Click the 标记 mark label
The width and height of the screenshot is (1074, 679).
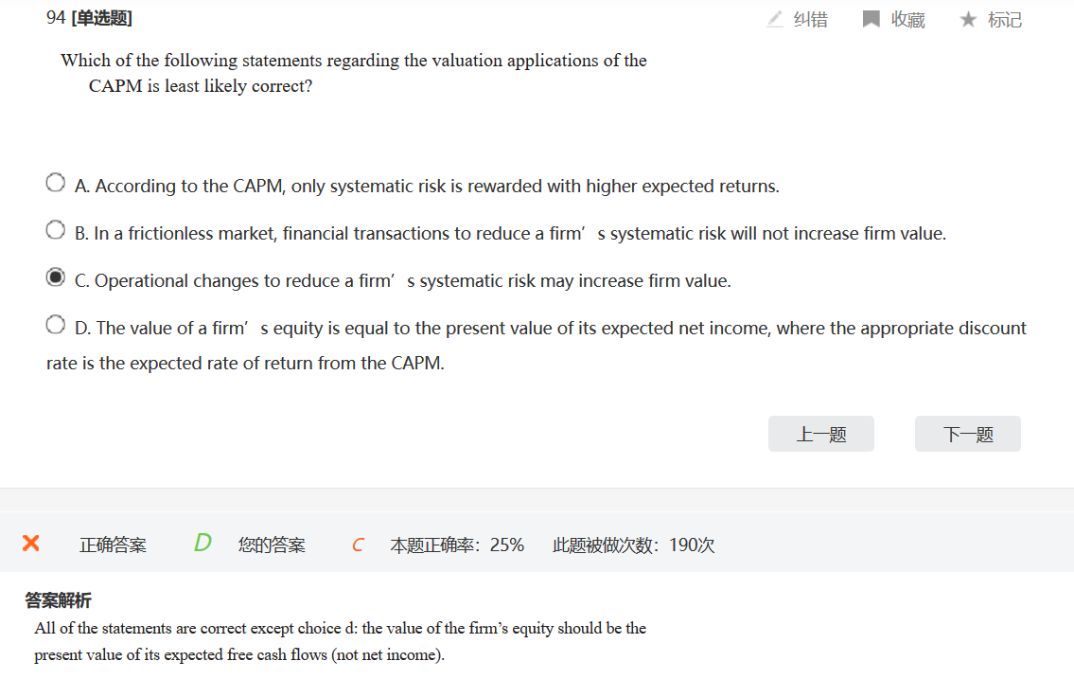click(x=1004, y=20)
